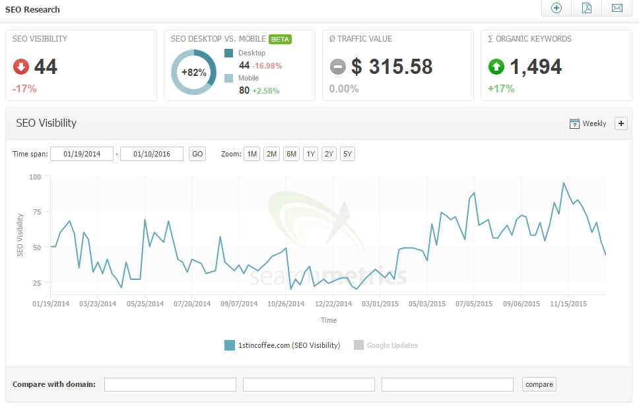Choose the 5Y zoom option
The width and height of the screenshot is (639, 408).
(x=348, y=154)
